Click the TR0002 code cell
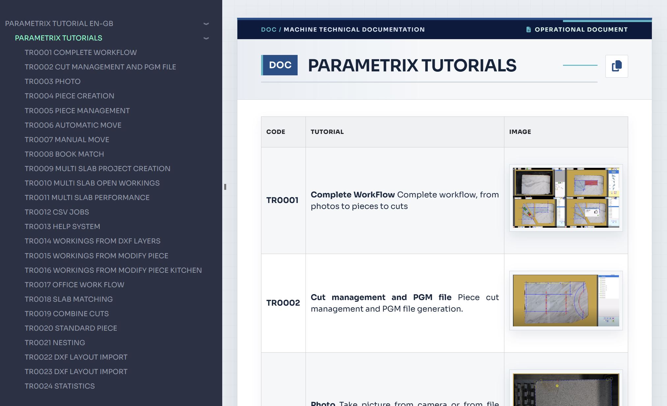 pyautogui.click(x=283, y=303)
